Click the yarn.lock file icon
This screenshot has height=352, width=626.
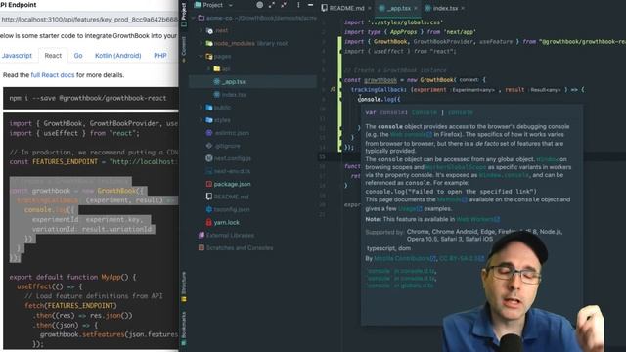coord(208,222)
